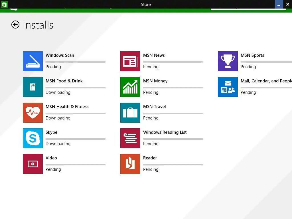Open the MSN Food & Drink tile icon
This screenshot has width=292, height=219.
pos(33,87)
